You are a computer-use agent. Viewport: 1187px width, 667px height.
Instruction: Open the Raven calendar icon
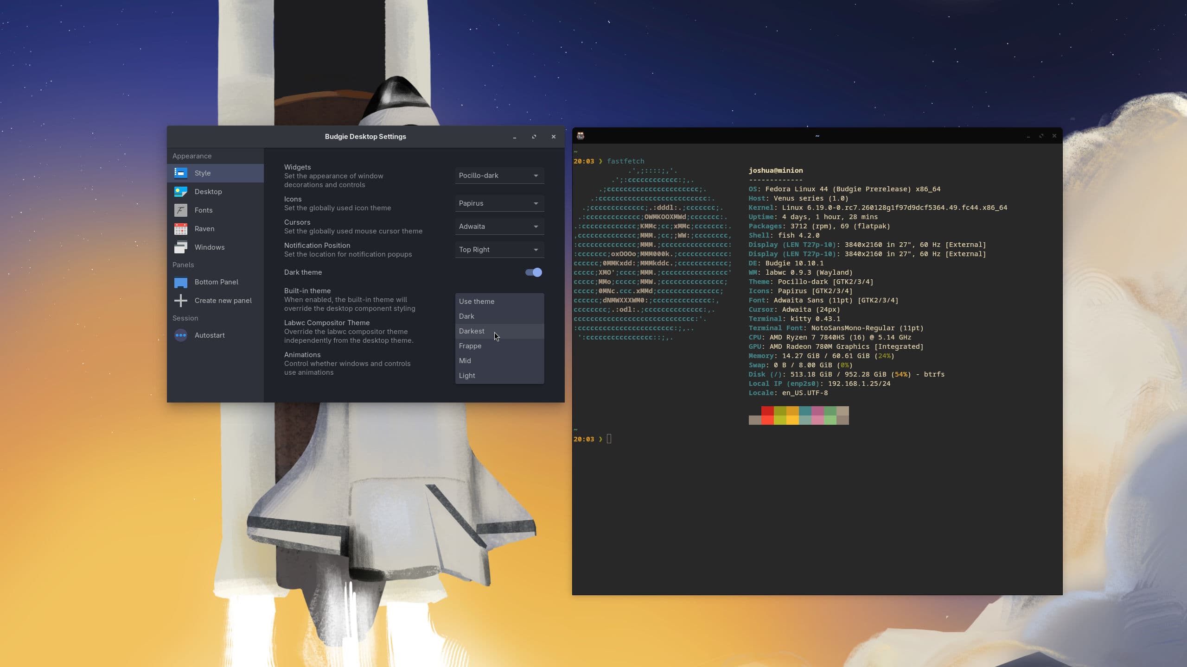pyautogui.click(x=180, y=228)
